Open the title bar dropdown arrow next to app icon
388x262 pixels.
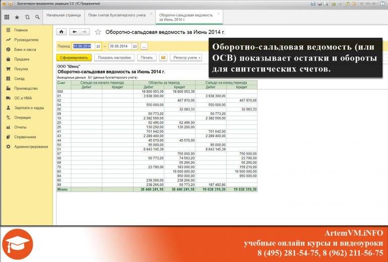click(11, 4)
